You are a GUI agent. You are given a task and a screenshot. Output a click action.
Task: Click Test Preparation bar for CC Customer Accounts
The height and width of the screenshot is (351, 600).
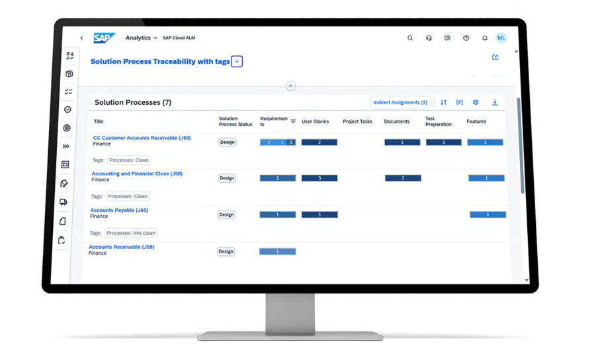[x=443, y=143]
